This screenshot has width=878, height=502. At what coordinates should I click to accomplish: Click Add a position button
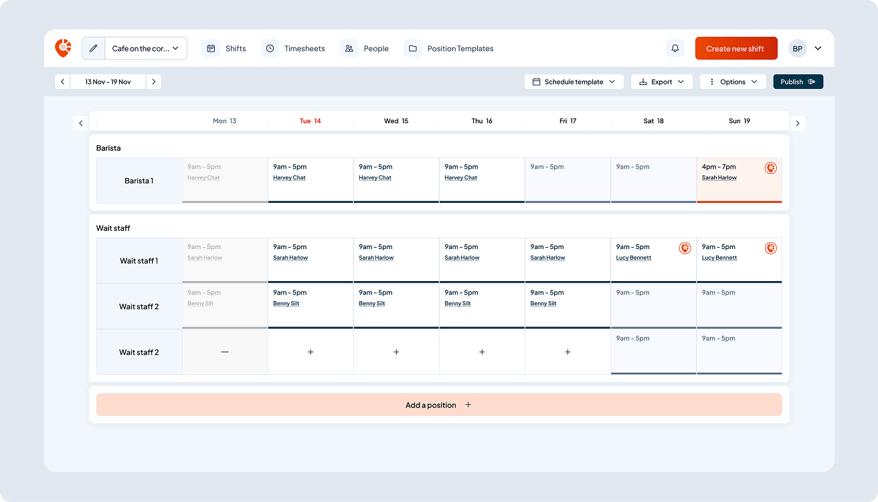click(439, 405)
